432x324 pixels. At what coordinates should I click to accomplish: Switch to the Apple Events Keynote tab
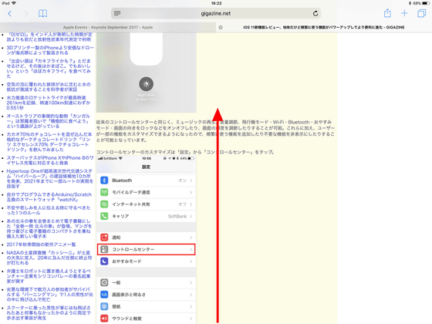coord(108,27)
